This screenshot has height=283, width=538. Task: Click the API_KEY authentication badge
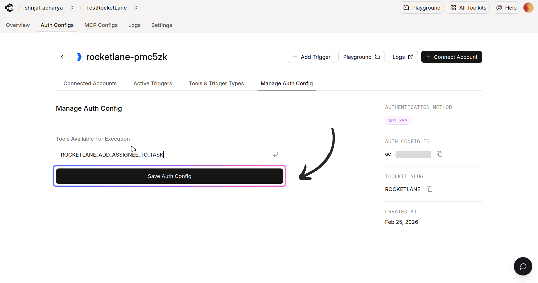[398, 121]
